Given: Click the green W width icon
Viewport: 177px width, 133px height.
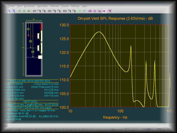Looking at the screenshot, I should tap(29, 11).
